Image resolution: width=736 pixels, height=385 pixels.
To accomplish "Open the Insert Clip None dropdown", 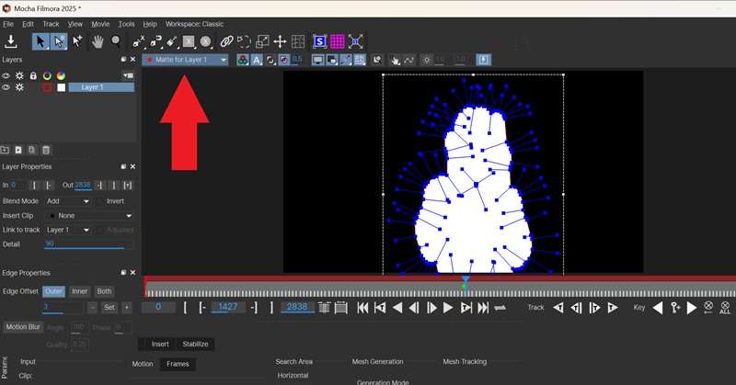I will pyautogui.click(x=89, y=216).
